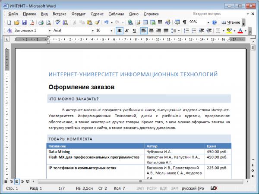Align text to the right
This screenshot has height=194, width=259.
[x=158, y=31]
